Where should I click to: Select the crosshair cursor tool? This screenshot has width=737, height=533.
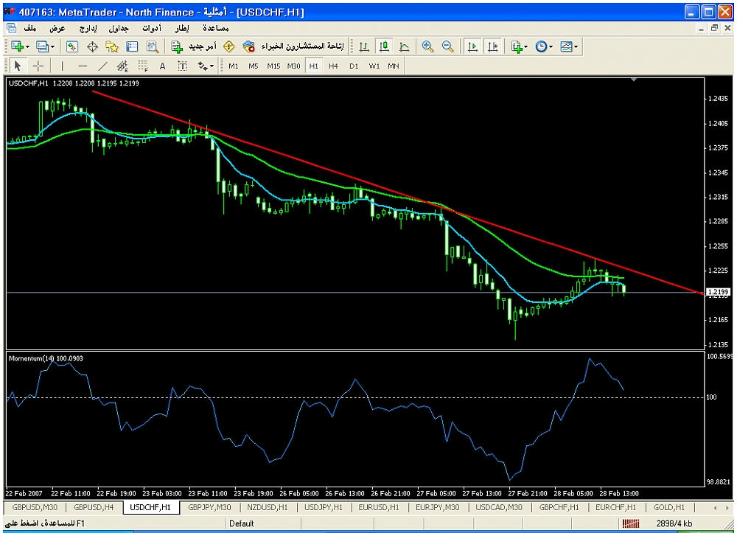38,66
